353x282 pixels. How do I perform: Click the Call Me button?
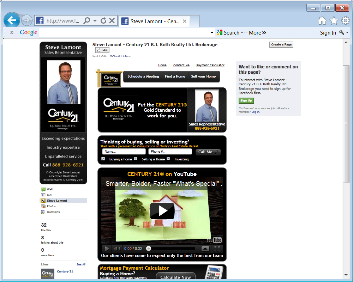click(x=208, y=152)
